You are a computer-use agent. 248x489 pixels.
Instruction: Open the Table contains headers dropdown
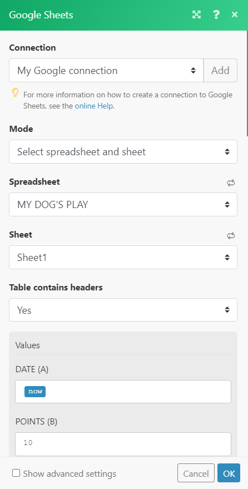[x=123, y=310]
